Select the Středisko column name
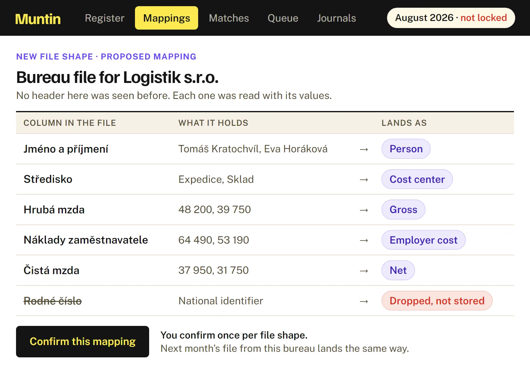Screen dimensions: 530x370 tap(48, 179)
